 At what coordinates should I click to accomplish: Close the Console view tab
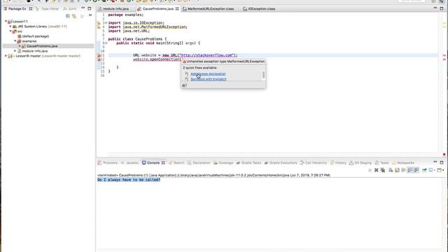[x=163, y=163]
